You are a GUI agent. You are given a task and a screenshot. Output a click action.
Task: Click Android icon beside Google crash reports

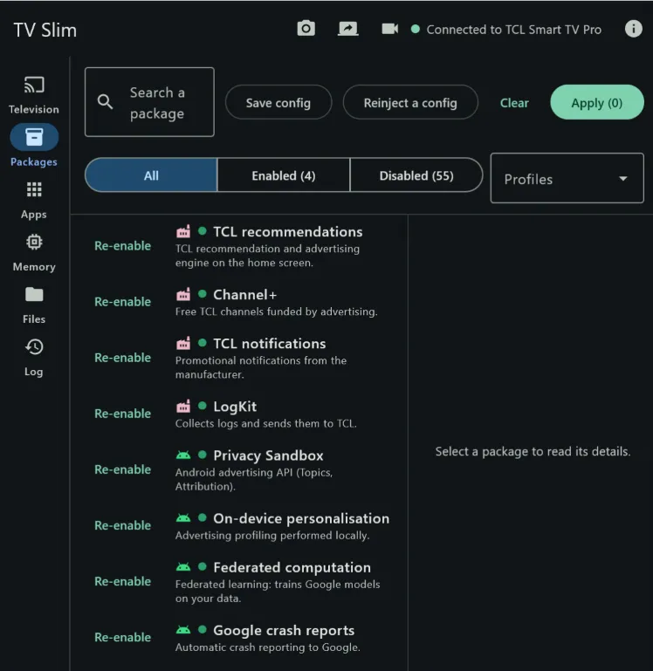(x=183, y=630)
